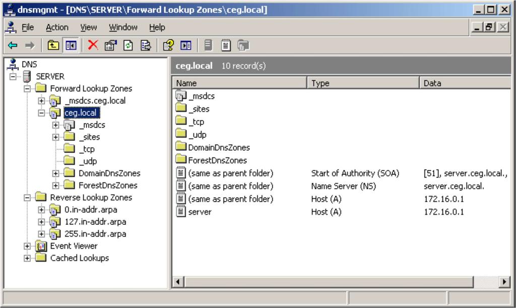Expand the _msdcs.ceg.local zone

click(x=41, y=101)
